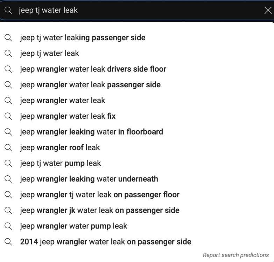This screenshot has width=274, height=262.
Task: Click into the search input field
Action: click(140, 10)
